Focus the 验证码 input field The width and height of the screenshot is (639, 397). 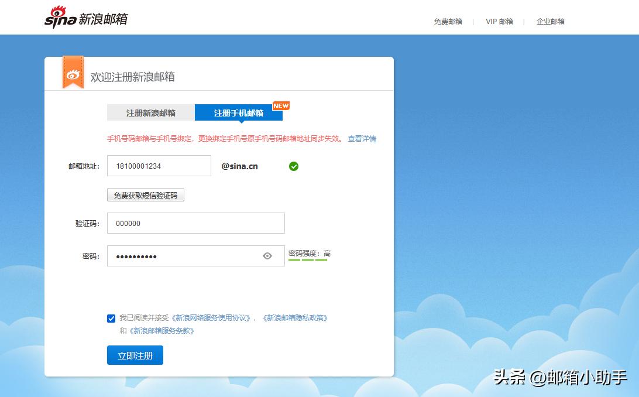[195, 223]
